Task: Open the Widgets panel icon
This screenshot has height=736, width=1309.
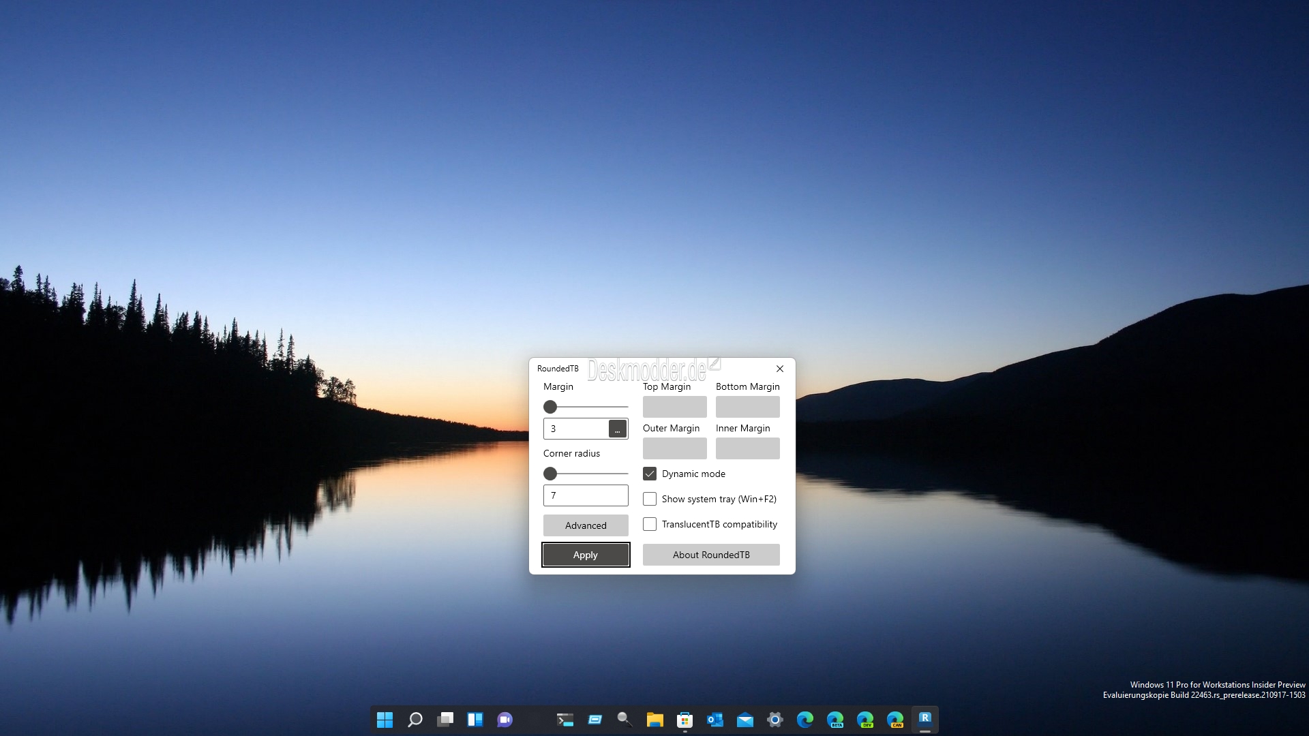Action: [x=475, y=720]
